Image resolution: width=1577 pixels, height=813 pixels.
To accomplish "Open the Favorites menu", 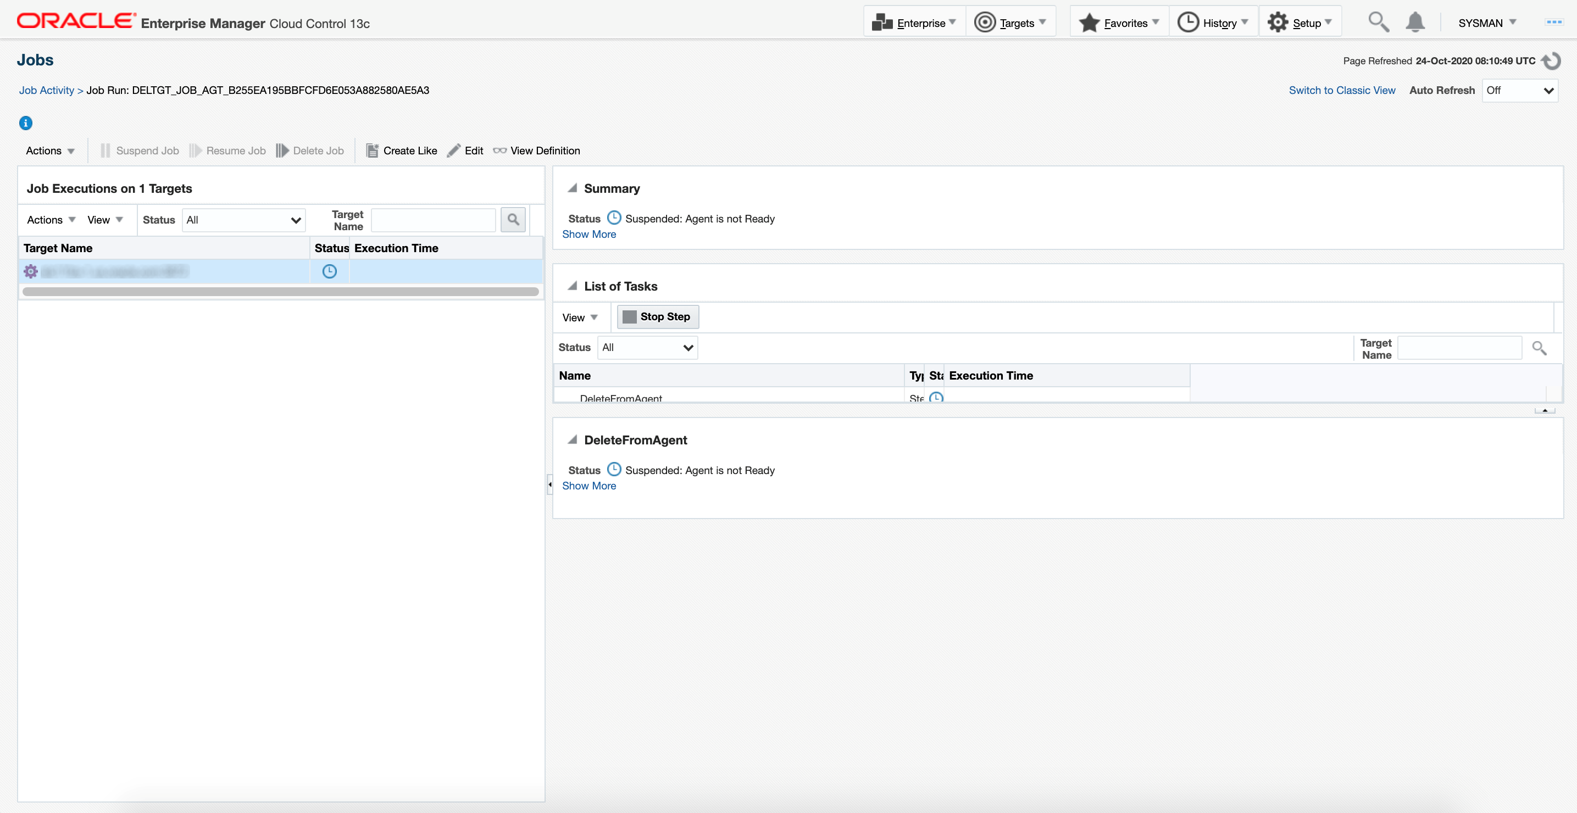I will click(x=1119, y=23).
